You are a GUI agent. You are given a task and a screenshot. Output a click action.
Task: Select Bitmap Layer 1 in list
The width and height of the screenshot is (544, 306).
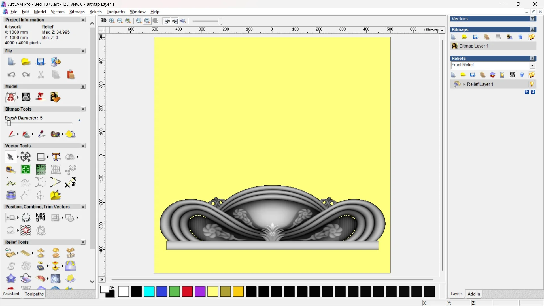point(474,46)
